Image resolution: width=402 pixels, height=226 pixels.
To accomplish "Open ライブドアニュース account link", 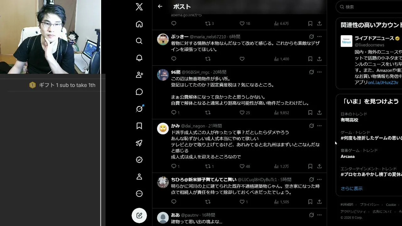I will (374, 38).
